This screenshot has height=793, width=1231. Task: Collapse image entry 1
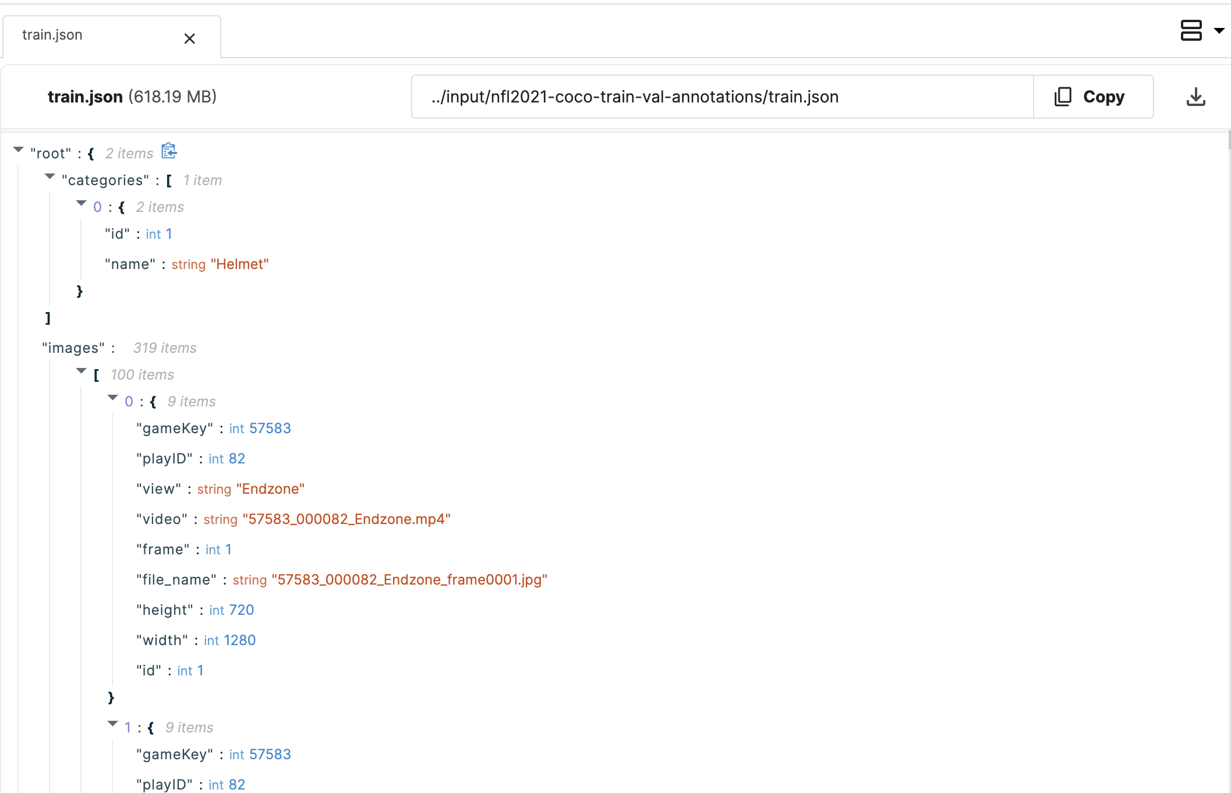coord(113,724)
